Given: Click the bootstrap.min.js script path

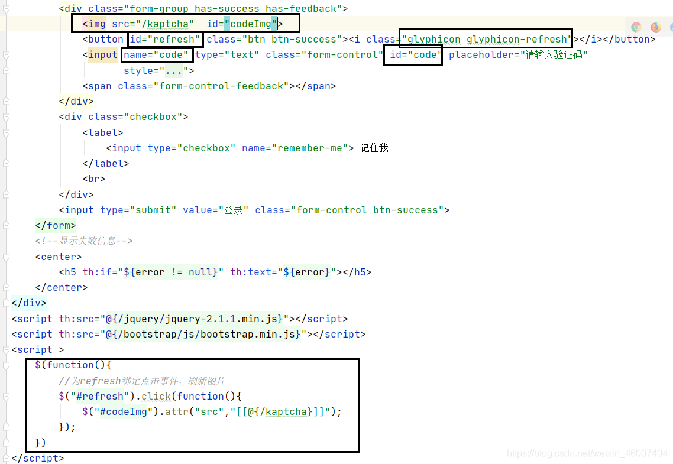Looking at the screenshot, I should [203, 335].
